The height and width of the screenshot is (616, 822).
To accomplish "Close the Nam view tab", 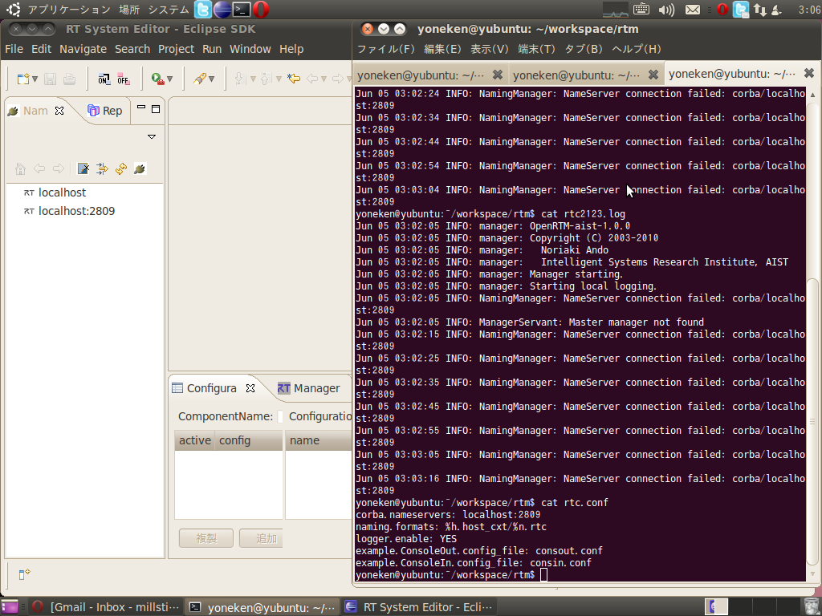I will 59,111.
